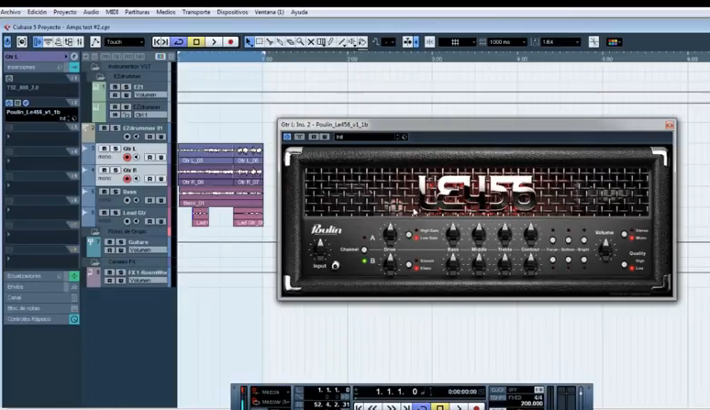The height and width of the screenshot is (410, 710).
Task: Select the Gtr R_07 audio clip
Action: click(249, 176)
